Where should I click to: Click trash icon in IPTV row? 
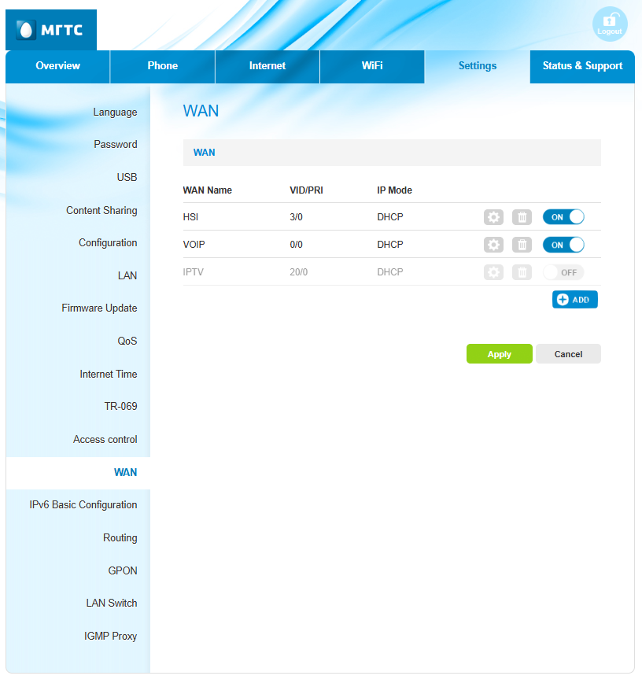point(522,272)
